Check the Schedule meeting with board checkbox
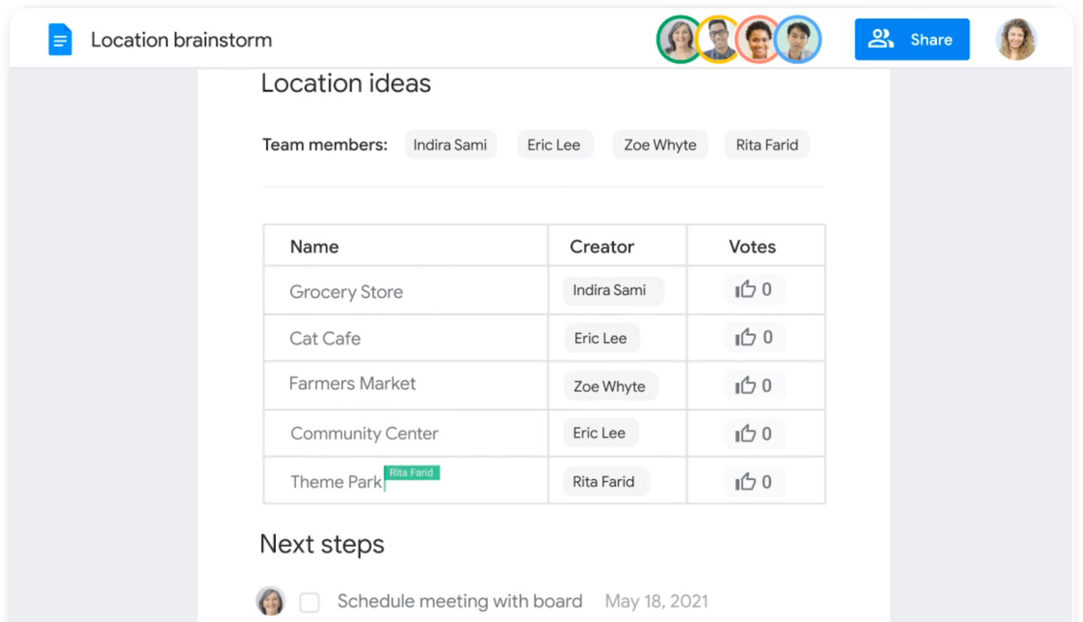This screenshot has height=622, width=1083. pyautogui.click(x=309, y=602)
